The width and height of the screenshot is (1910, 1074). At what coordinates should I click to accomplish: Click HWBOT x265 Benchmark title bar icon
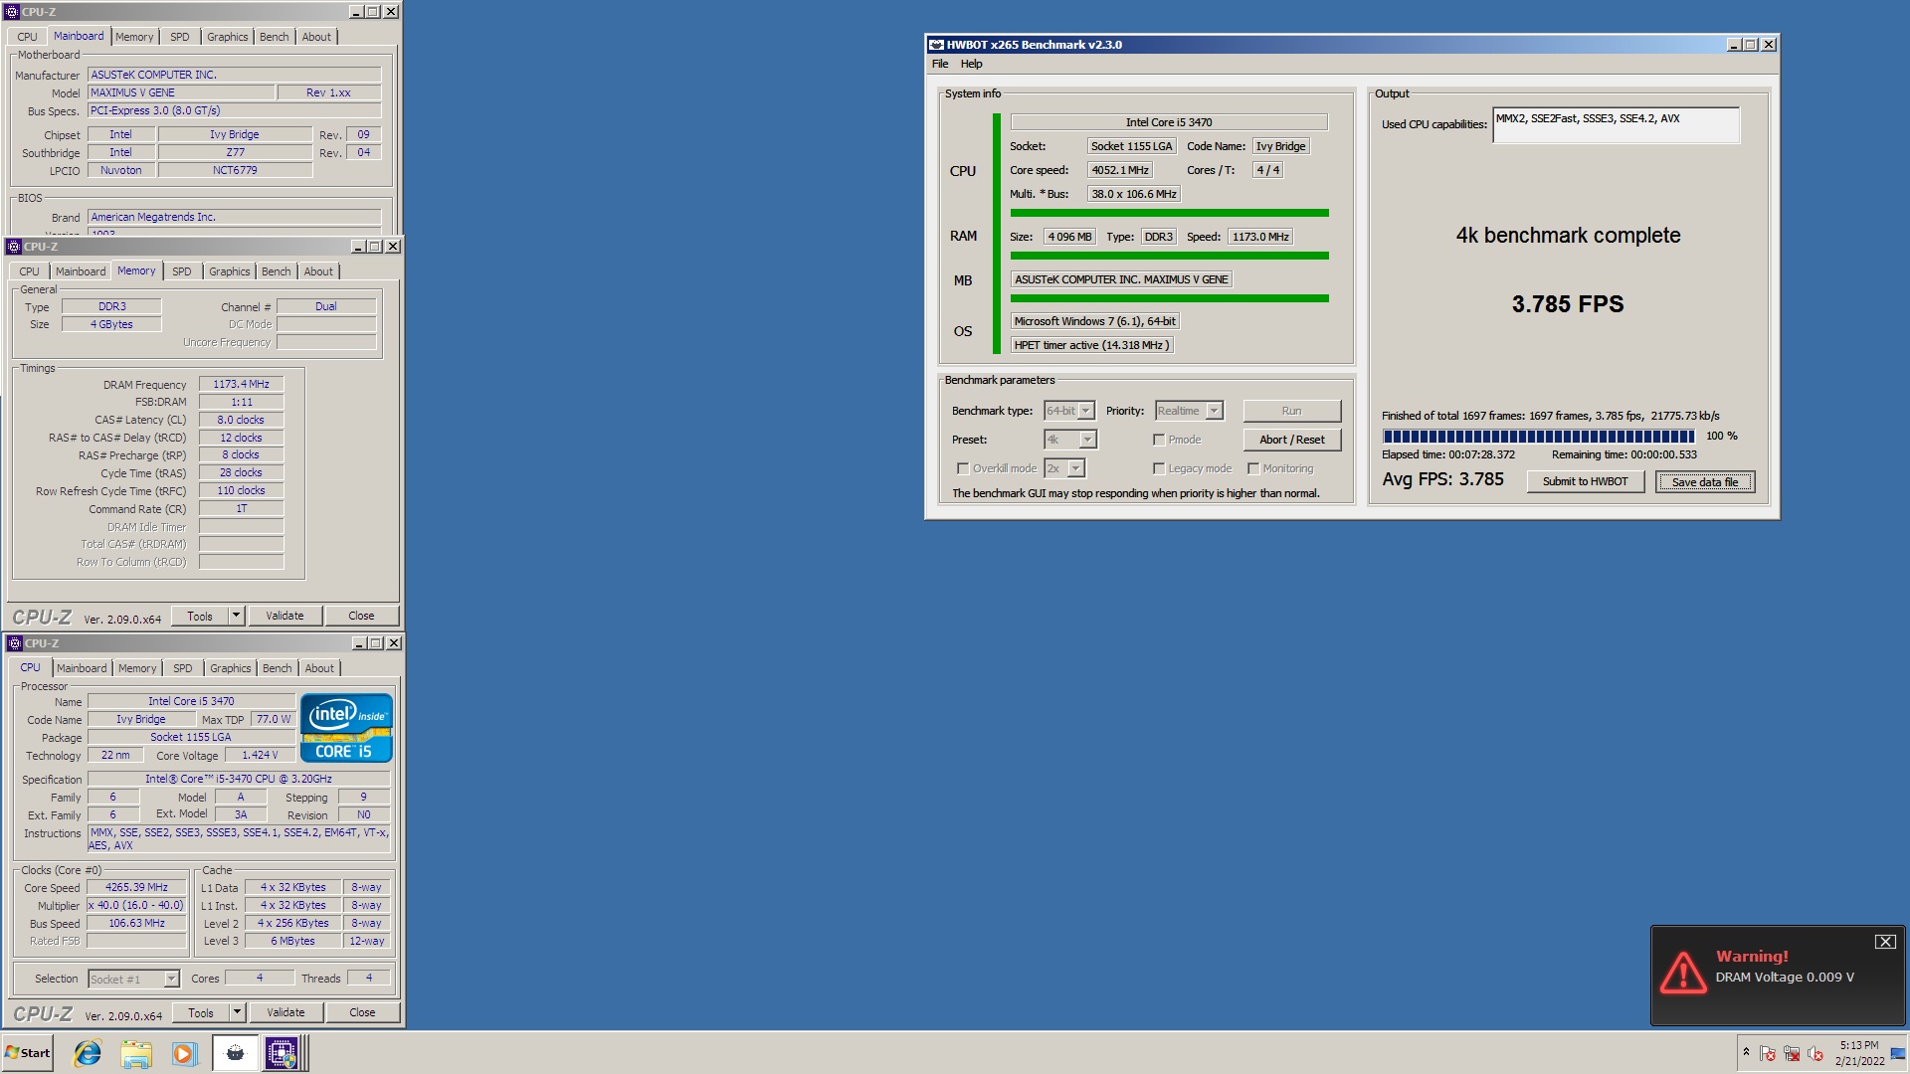(936, 45)
